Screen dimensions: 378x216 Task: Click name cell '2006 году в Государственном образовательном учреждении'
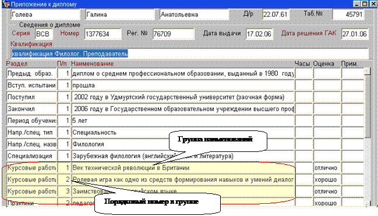click(183, 109)
